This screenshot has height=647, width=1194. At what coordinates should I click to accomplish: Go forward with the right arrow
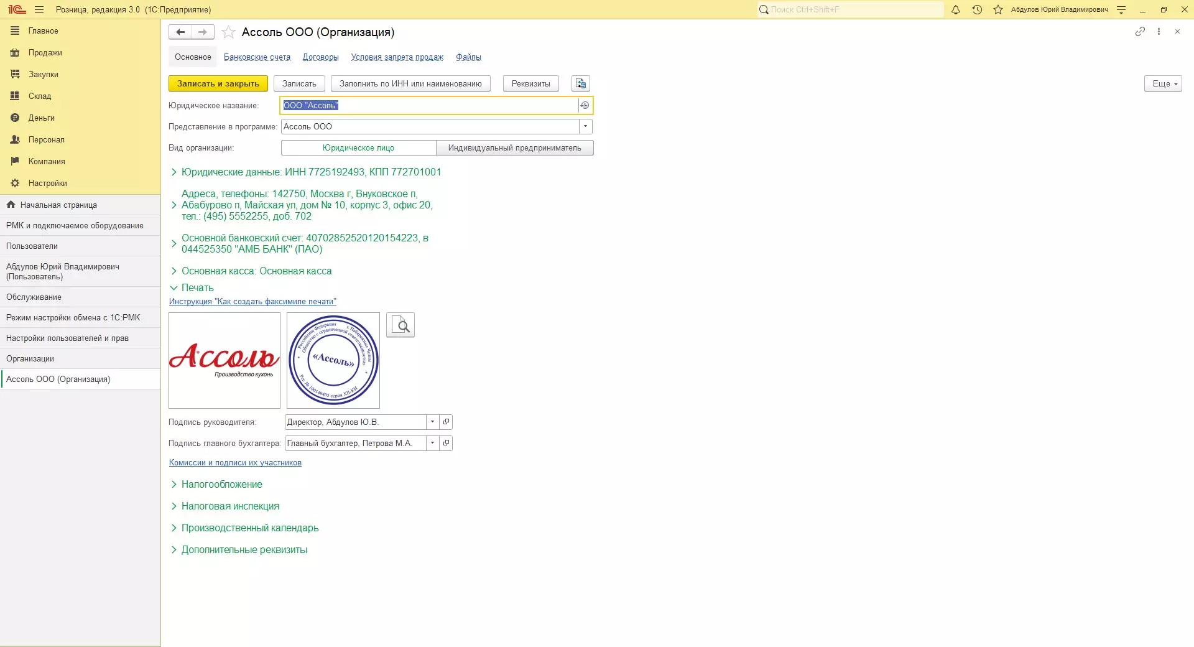tap(203, 32)
